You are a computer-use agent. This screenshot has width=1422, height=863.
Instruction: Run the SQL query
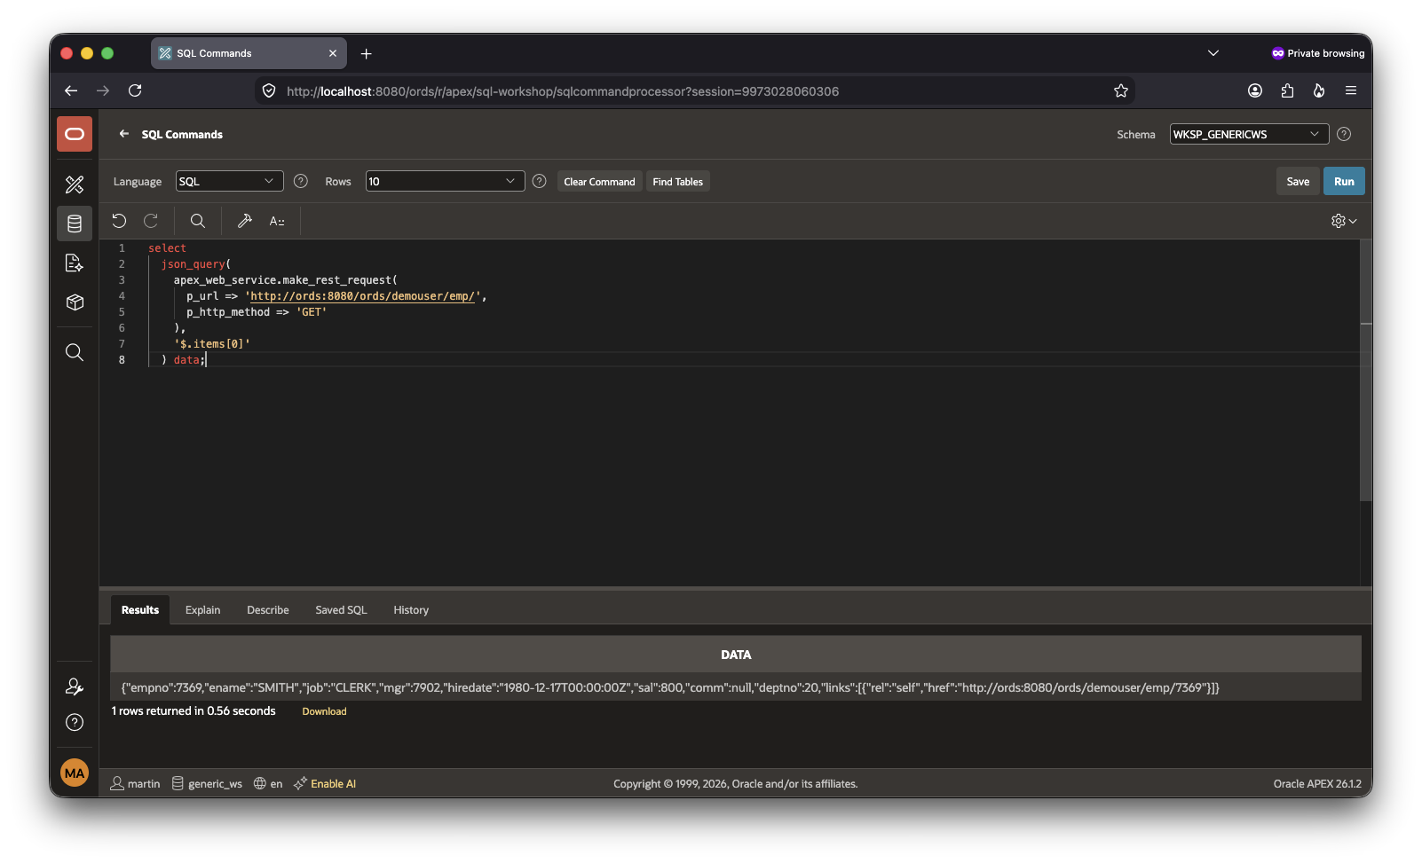(x=1344, y=181)
